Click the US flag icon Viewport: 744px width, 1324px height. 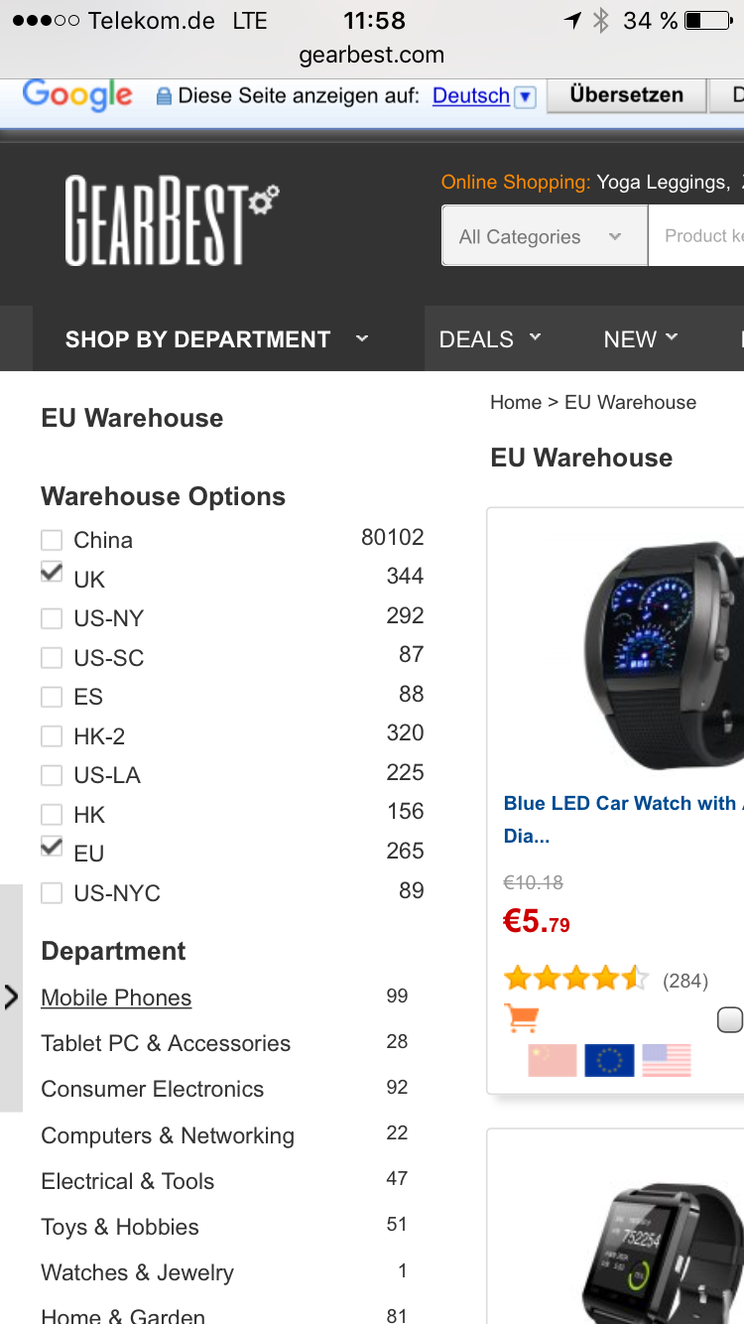[666, 1060]
